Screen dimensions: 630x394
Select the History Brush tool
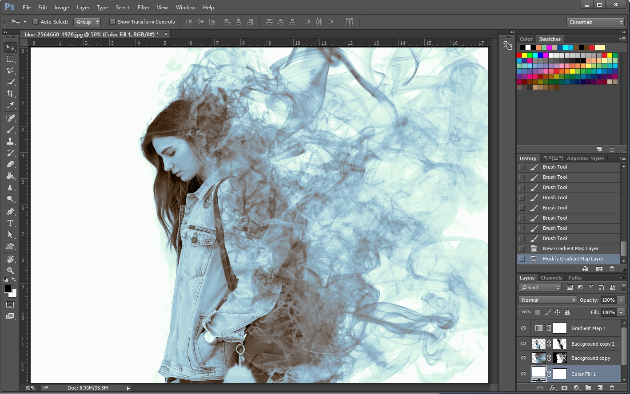point(10,153)
